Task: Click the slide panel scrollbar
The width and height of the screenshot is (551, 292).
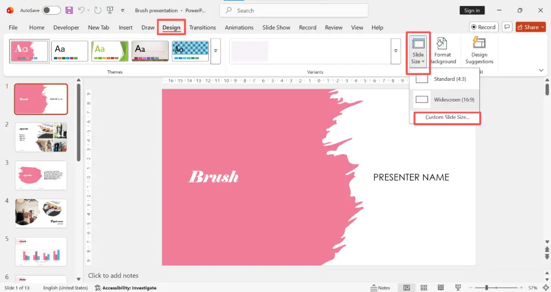Action: (78, 122)
